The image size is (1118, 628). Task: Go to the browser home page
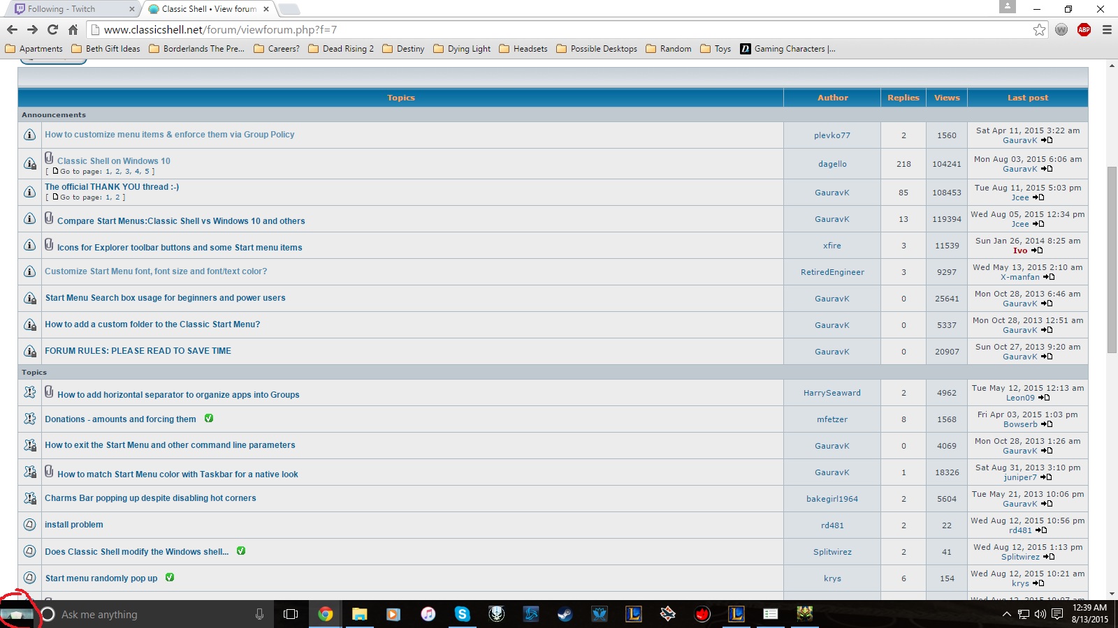click(x=73, y=29)
